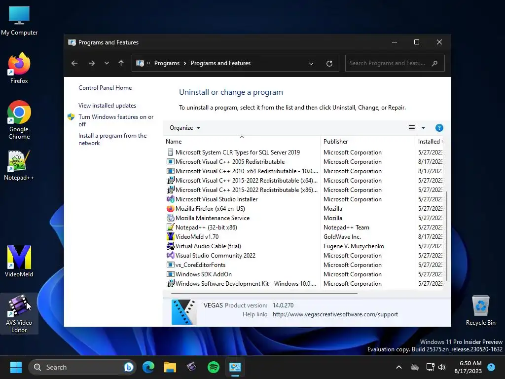Click GoldWave Inc. publisher cell

click(x=342, y=236)
